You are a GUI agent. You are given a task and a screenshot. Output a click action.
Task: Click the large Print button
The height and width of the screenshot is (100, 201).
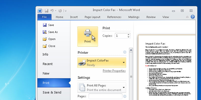pyautogui.click(x=87, y=36)
